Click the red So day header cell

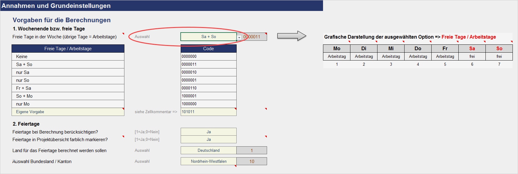click(x=499, y=48)
